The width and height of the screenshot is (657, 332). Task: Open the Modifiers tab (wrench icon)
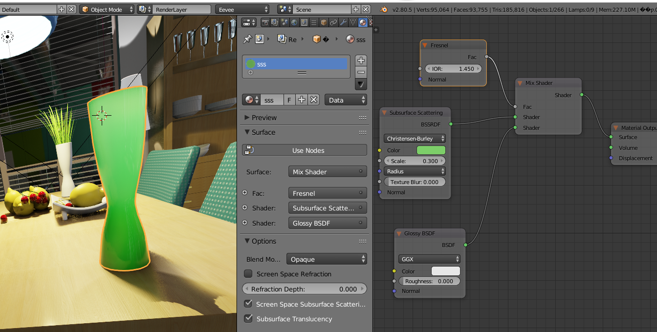[x=343, y=22]
